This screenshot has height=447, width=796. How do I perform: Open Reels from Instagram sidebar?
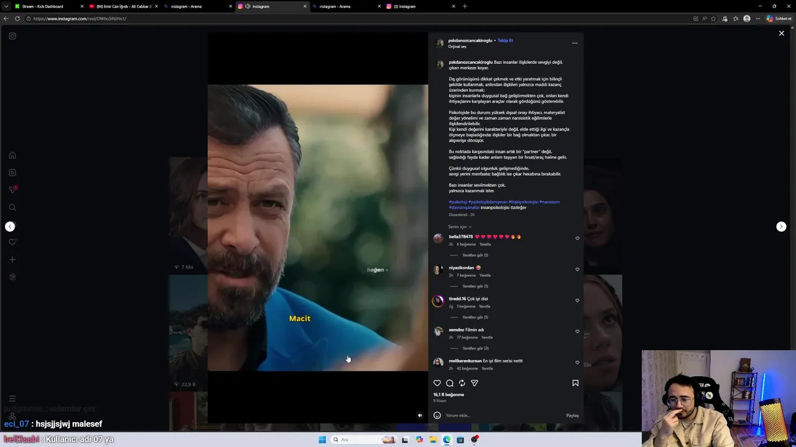click(x=12, y=173)
